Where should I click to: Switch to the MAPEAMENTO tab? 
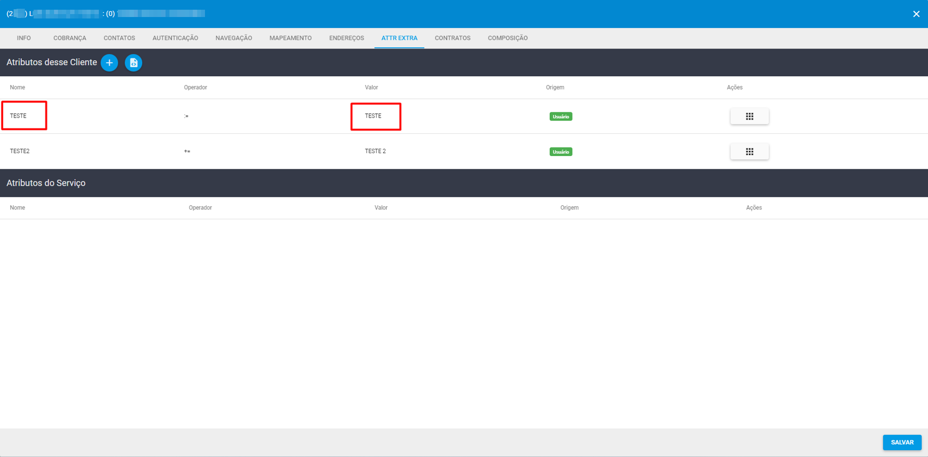coord(291,38)
